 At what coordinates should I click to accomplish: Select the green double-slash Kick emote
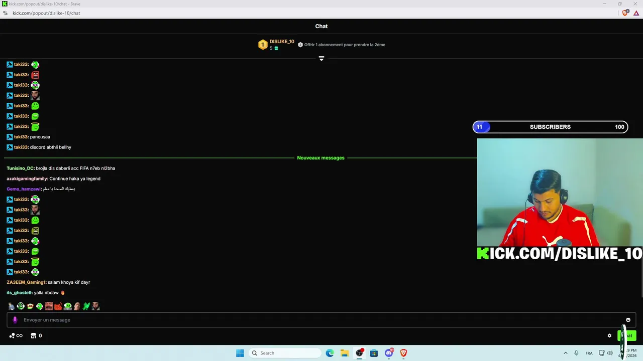coord(86,306)
